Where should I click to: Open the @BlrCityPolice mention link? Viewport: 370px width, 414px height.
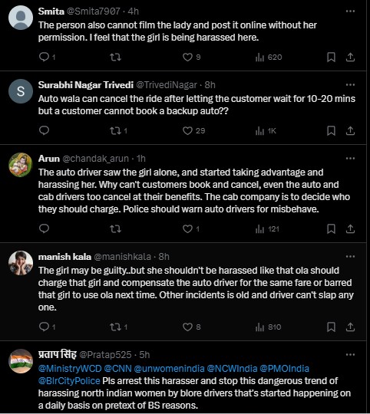click(69, 381)
